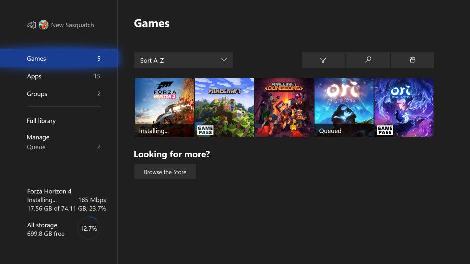
Task: Select Ori and the Blind Forest tile
Action: tap(344, 108)
